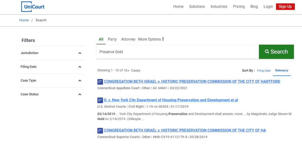Click the red Sign Up button
Screen dimensions: 302x144
coord(285,6)
